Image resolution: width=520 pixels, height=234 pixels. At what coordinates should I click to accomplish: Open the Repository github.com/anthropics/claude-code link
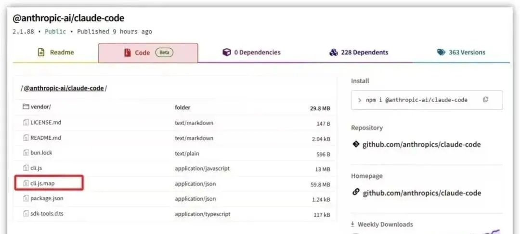pyautogui.click(x=421, y=144)
